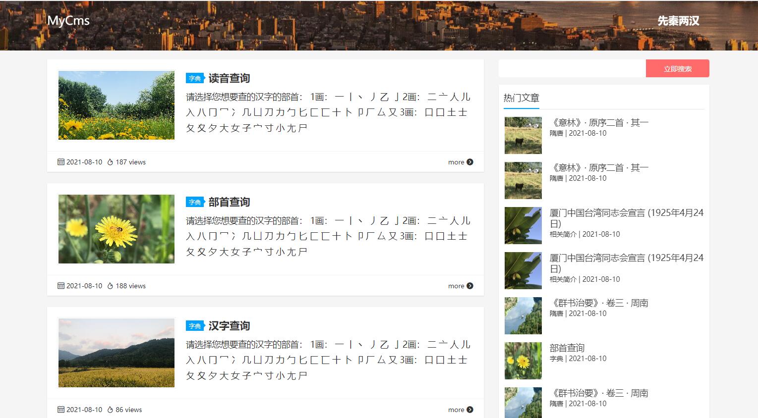Click the 187 views count text
The image size is (758, 418).
point(130,162)
